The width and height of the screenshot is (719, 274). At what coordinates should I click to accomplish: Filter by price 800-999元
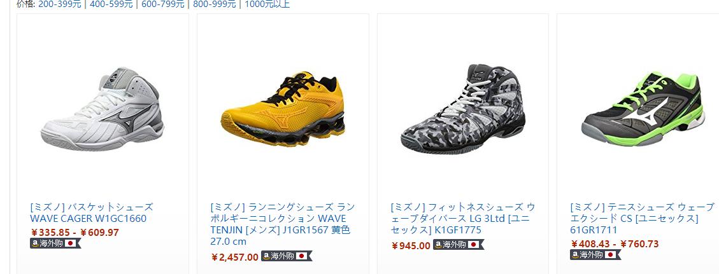coord(215,4)
